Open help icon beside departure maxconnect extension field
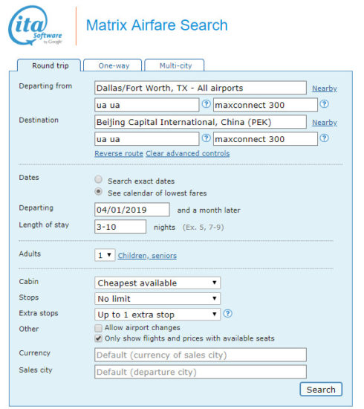Image resolution: width=364 pixels, height=409 pixels. click(324, 104)
